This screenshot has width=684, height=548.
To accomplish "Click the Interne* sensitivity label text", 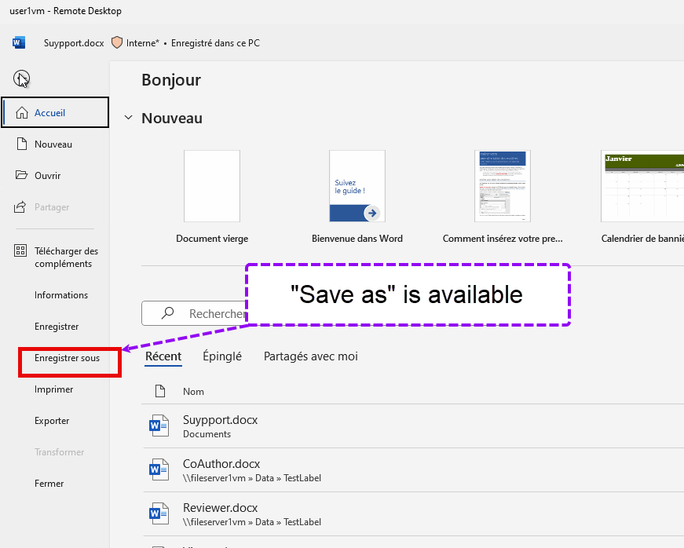I will tap(143, 42).
